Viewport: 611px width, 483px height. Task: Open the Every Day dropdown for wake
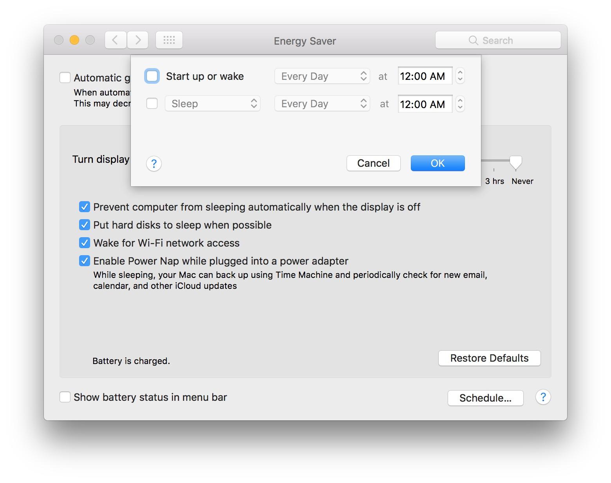point(322,76)
